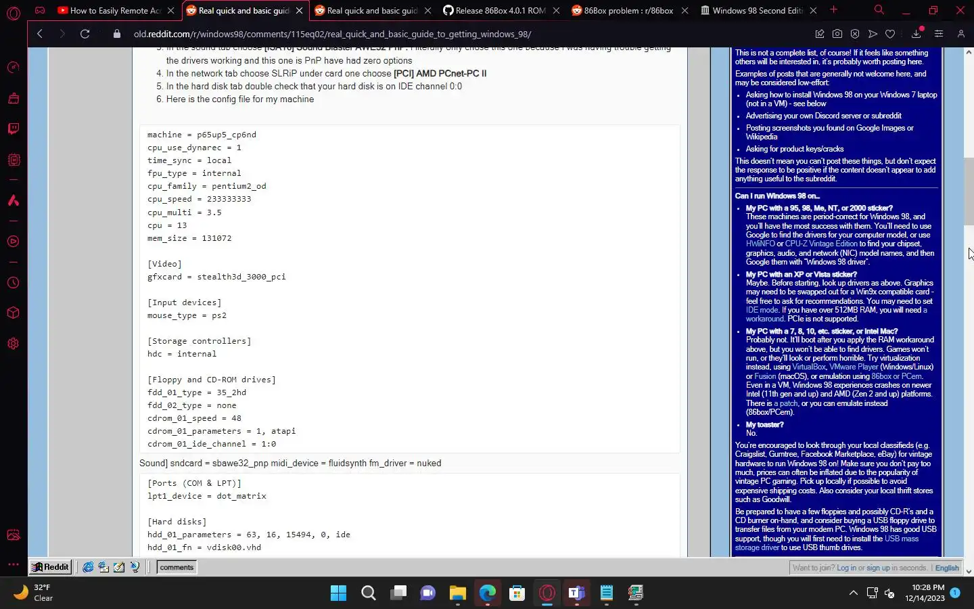
Task: Open the '86box or PCem' link
Action: pyautogui.click(x=897, y=376)
